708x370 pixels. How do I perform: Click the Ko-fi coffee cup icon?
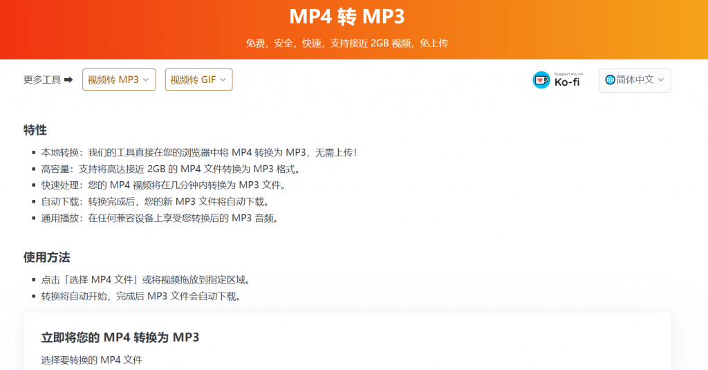coord(541,80)
